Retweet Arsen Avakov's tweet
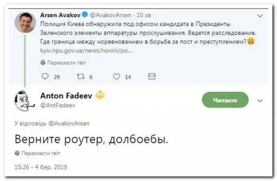 (x=80, y=77)
